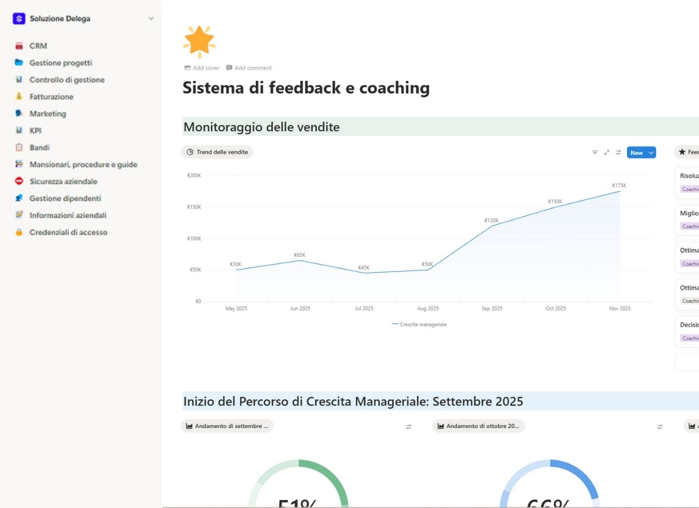Switch to the Andamento di ottobre tab
The width and height of the screenshot is (699, 508).
pyautogui.click(x=478, y=426)
